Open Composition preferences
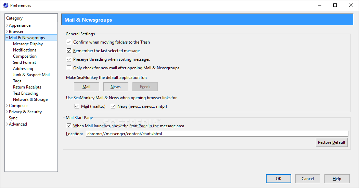 [25, 56]
